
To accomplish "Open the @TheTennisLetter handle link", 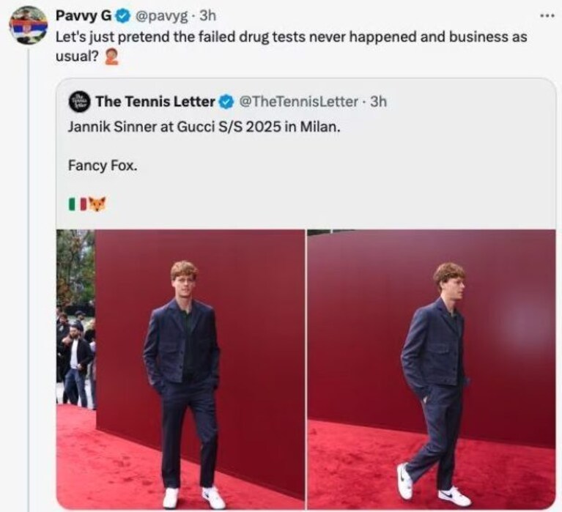I will (298, 102).
